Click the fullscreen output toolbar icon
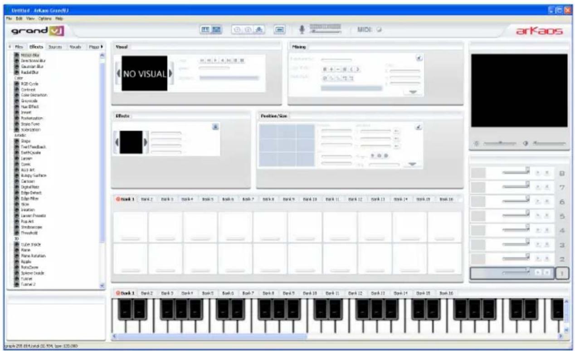 point(280,30)
